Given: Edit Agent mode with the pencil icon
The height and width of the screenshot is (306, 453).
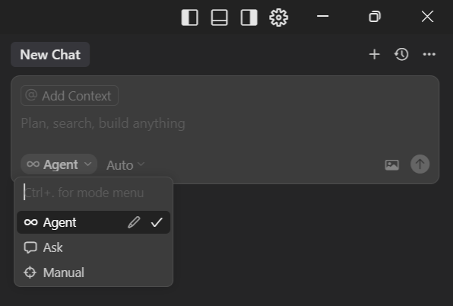Looking at the screenshot, I should [134, 222].
